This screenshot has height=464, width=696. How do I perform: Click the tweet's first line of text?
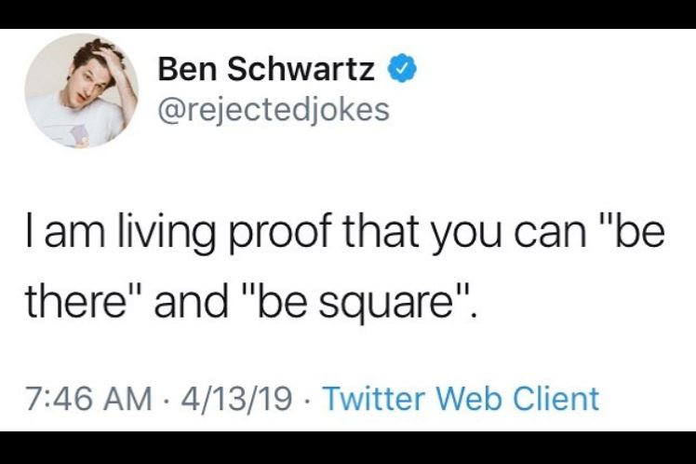(x=345, y=234)
